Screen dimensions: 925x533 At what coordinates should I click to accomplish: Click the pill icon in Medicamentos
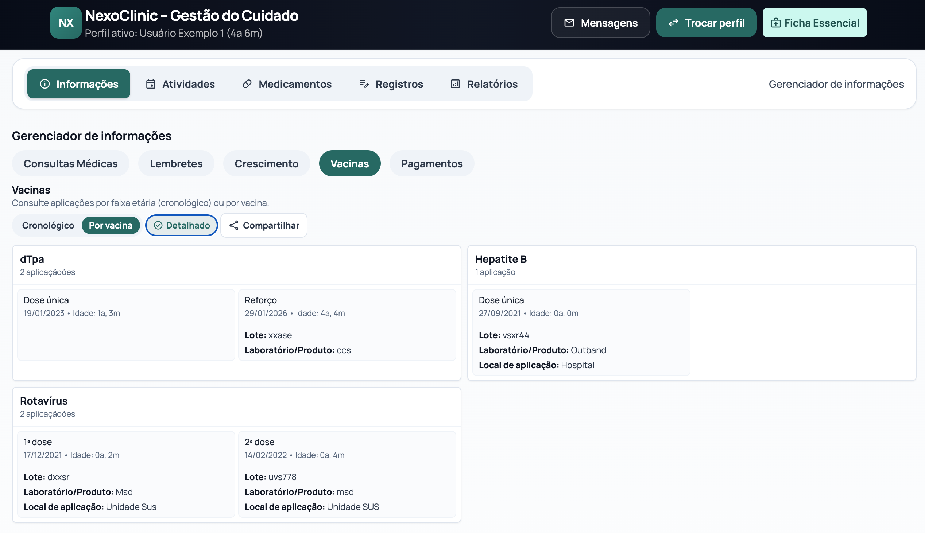[247, 84]
